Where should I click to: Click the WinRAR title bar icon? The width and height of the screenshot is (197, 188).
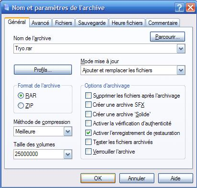pos(6,8)
